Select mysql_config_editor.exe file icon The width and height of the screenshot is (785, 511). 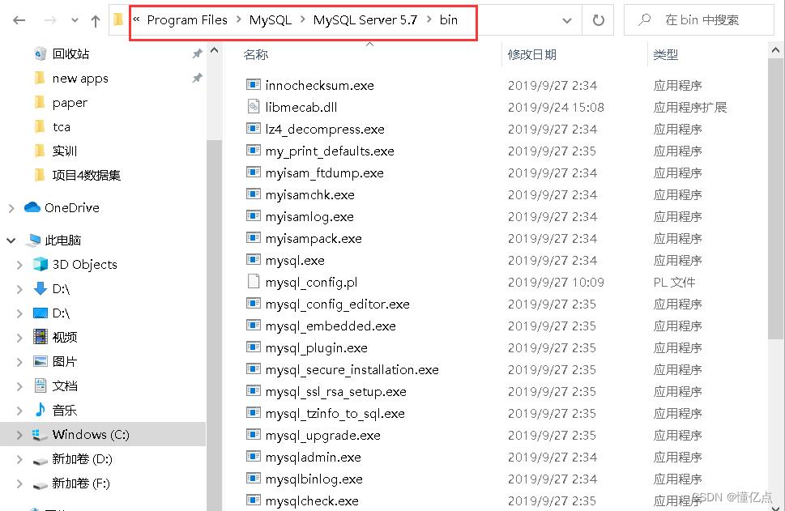(254, 304)
